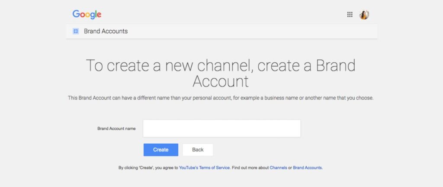The image size is (443, 187).
Task: Open YouTube's Terms of Service link
Action: coord(205,168)
